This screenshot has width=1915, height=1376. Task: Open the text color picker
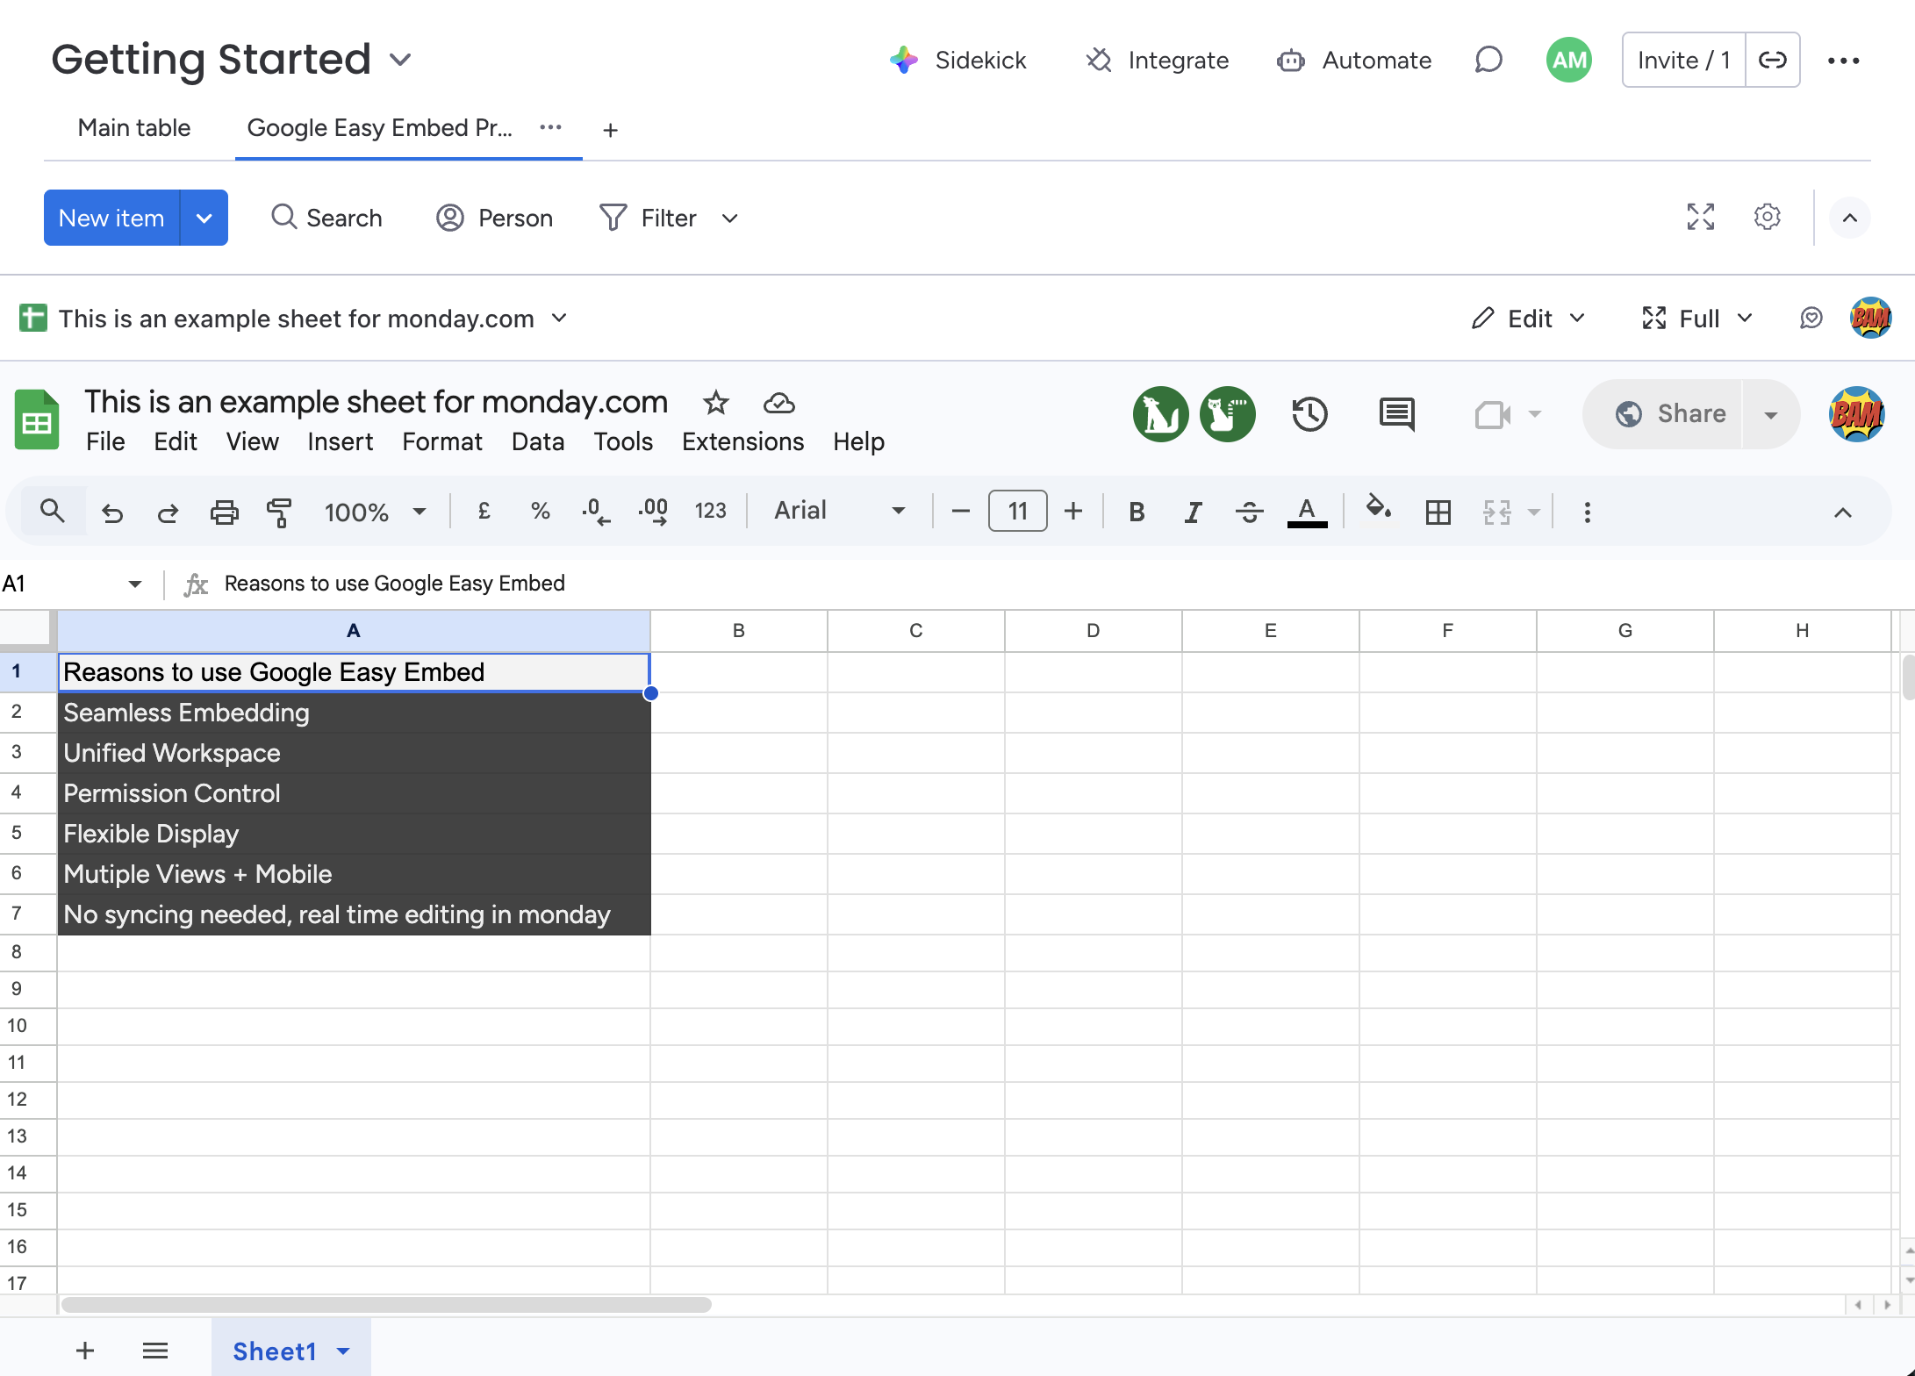tap(1306, 512)
